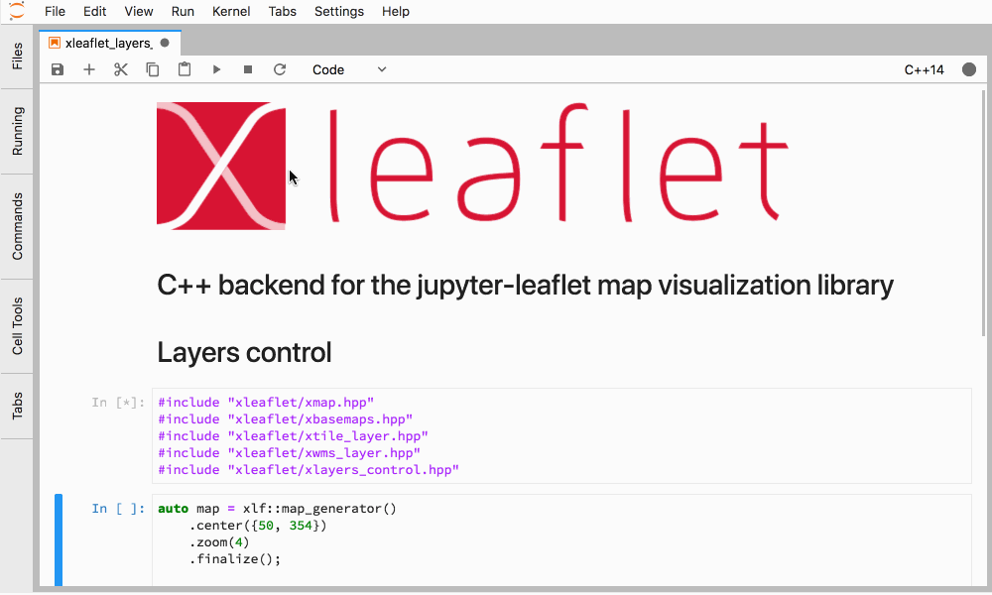Click the 'xleaflet/xlayers_control.hpp' include line

click(309, 470)
